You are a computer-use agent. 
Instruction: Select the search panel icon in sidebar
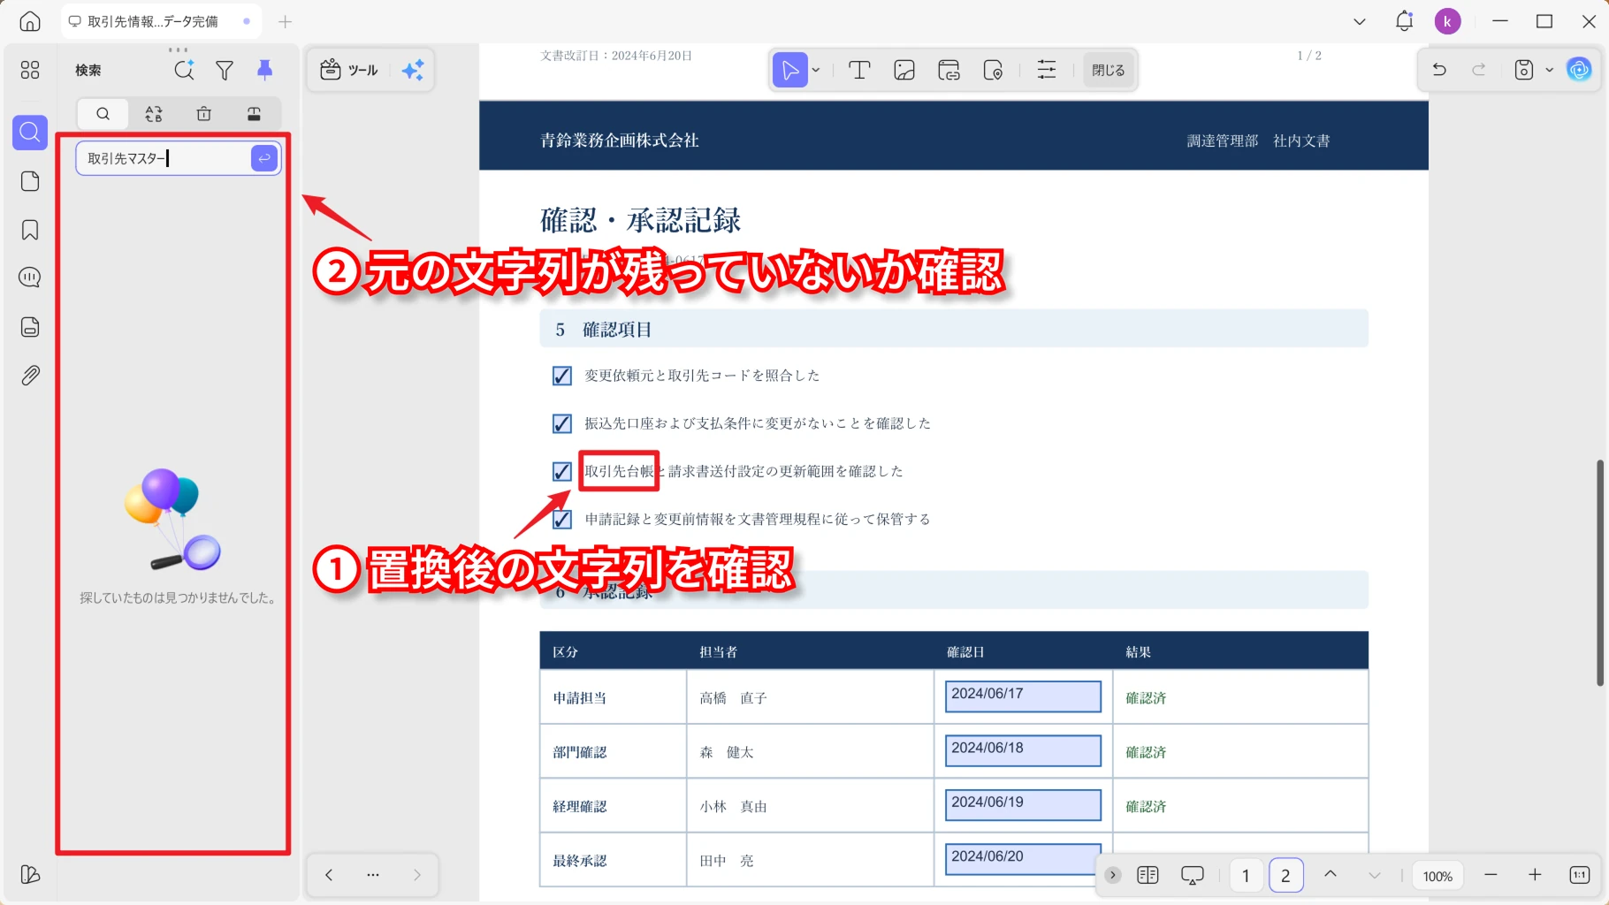tap(30, 133)
